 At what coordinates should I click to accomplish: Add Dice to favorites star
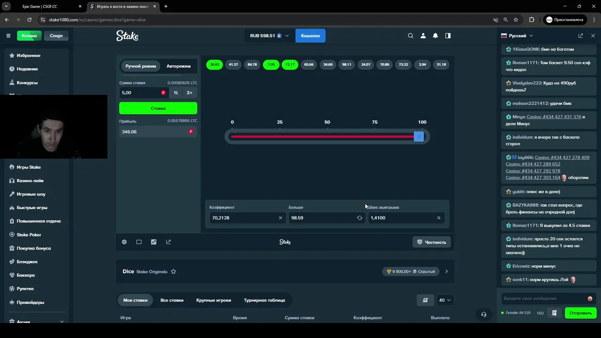pos(173,271)
